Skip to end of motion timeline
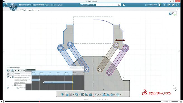Image resolution: width=183 pixels, height=103 pixels. (24, 71)
